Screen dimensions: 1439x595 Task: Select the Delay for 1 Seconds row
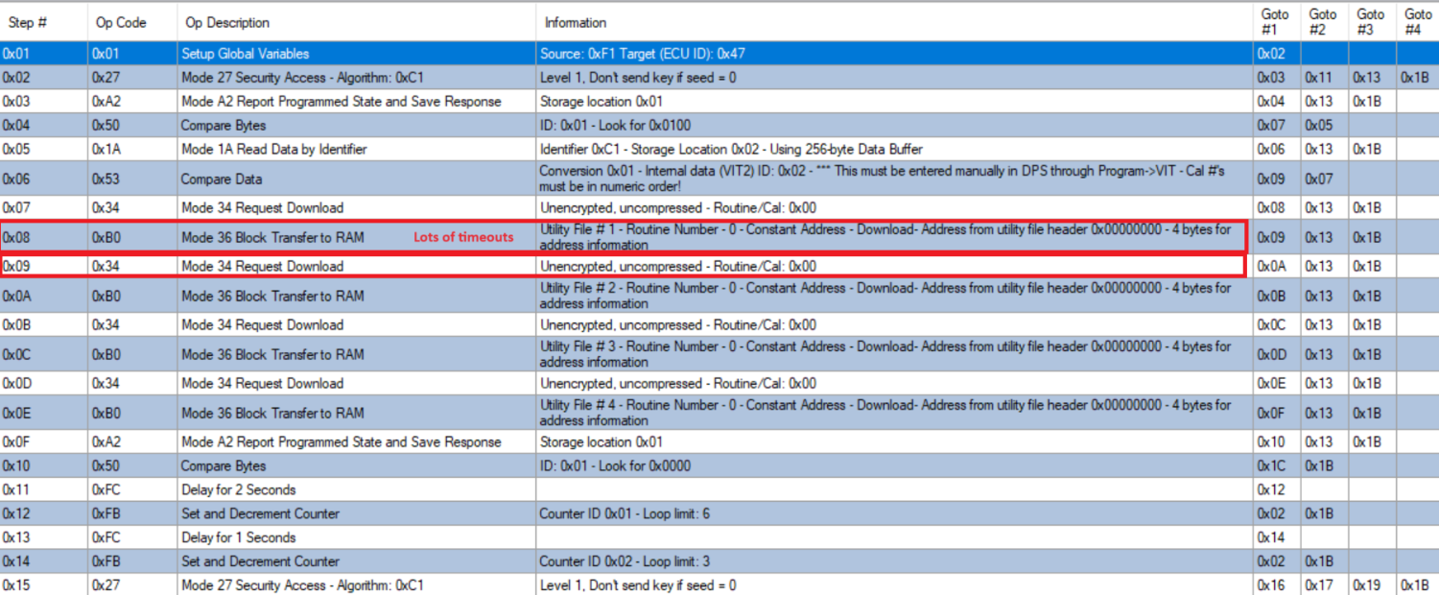click(719, 537)
